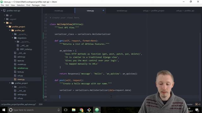Open Task View from taskbar
The height and width of the screenshot is (113, 202).
tap(66, 110)
